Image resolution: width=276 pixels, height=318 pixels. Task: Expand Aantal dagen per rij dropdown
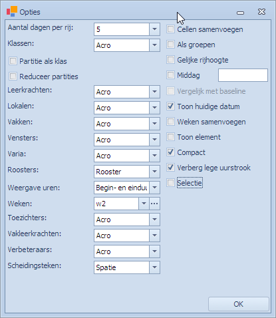coord(154,29)
